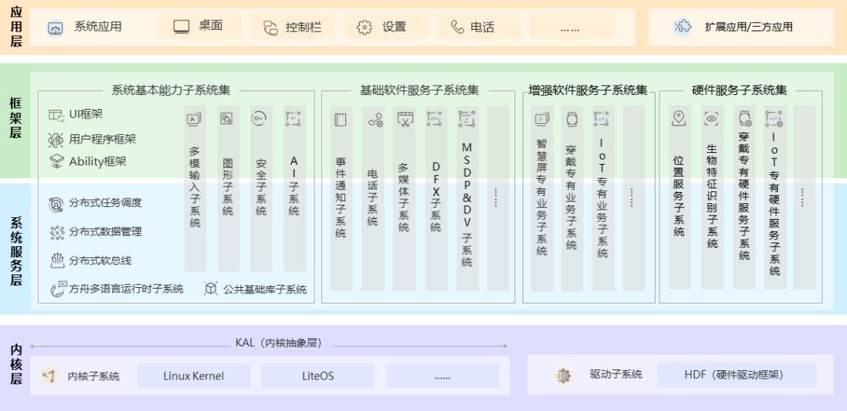Click the 扩展应用/三方应用 label
Image resolution: width=847 pixels, height=411 pixels.
click(749, 27)
